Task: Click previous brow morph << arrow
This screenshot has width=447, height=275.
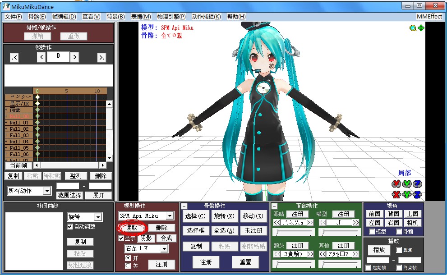Action: [x=277, y=254]
